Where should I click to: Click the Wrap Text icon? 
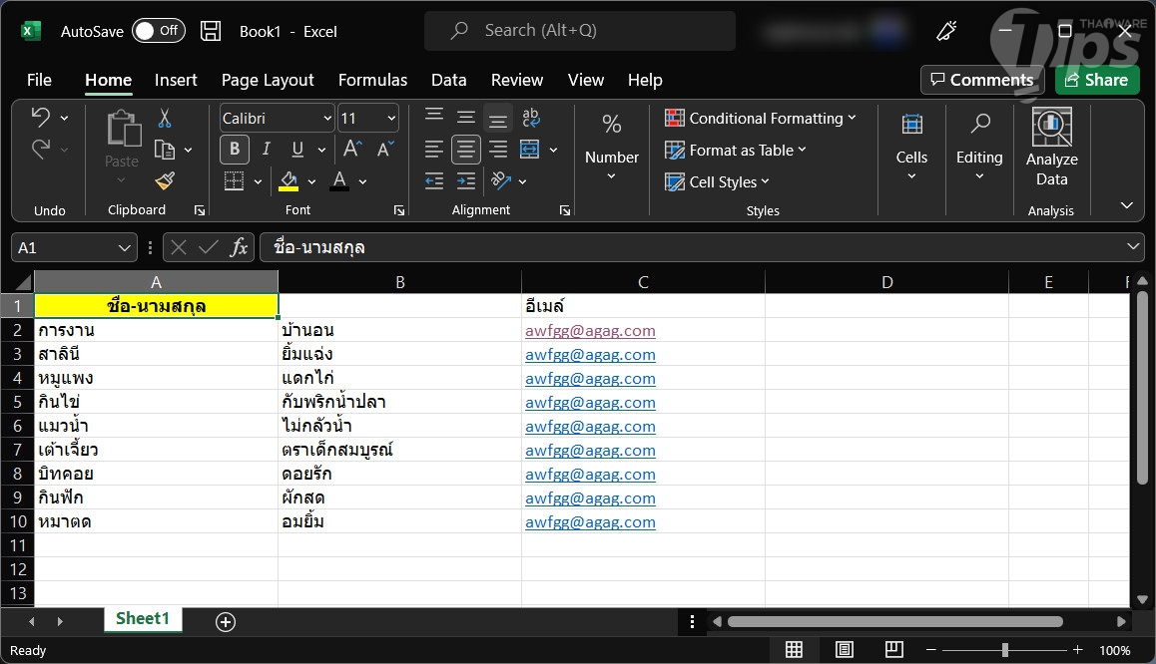(x=530, y=119)
